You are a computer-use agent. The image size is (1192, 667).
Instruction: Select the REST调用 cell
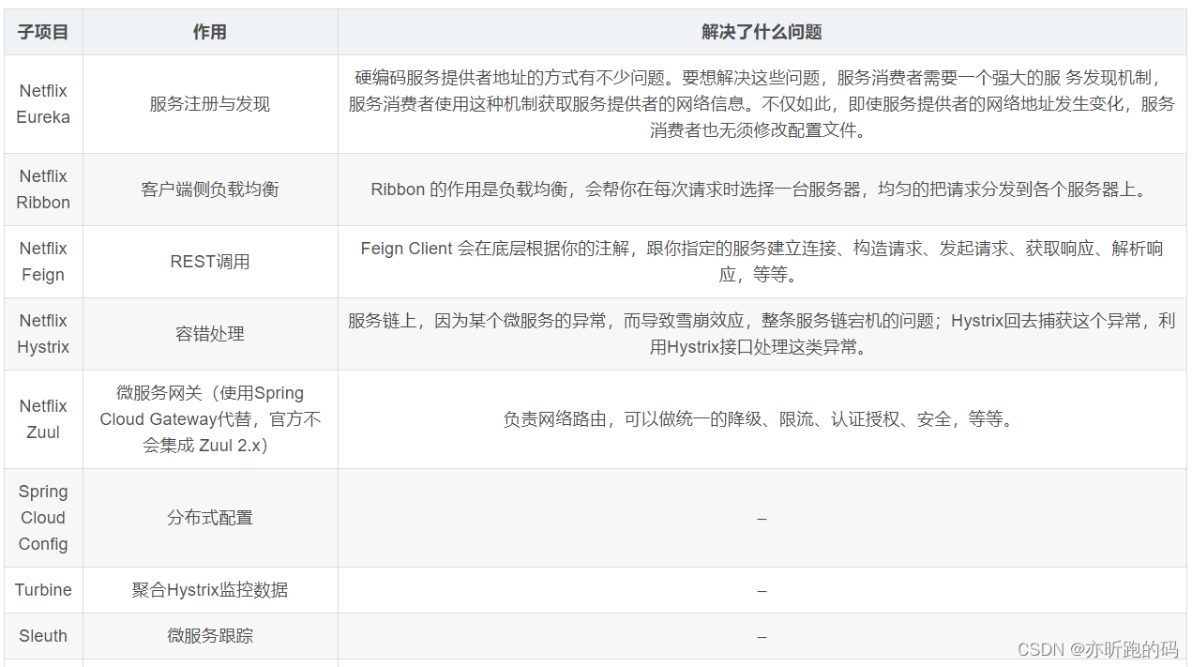(210, 262)
